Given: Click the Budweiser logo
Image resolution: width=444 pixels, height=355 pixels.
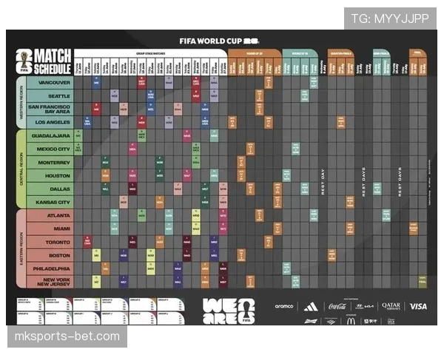Looking at the screenshot, I should tap(311, 321).
